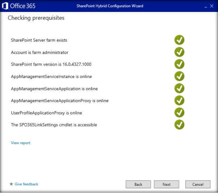Click checkmark beside SharePoint farm version row
Viewport: 218px width, 193px height.
(179, 64)
